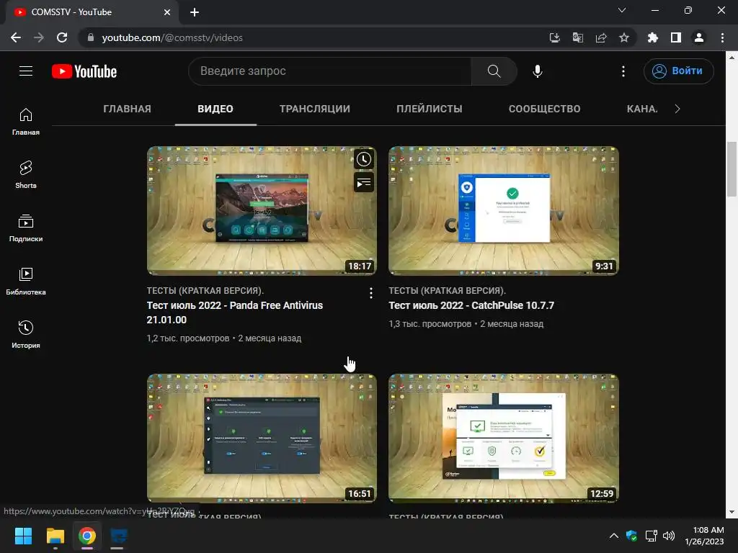
Task: Add Panda video to Watch Later
Action: click(364, 159)
